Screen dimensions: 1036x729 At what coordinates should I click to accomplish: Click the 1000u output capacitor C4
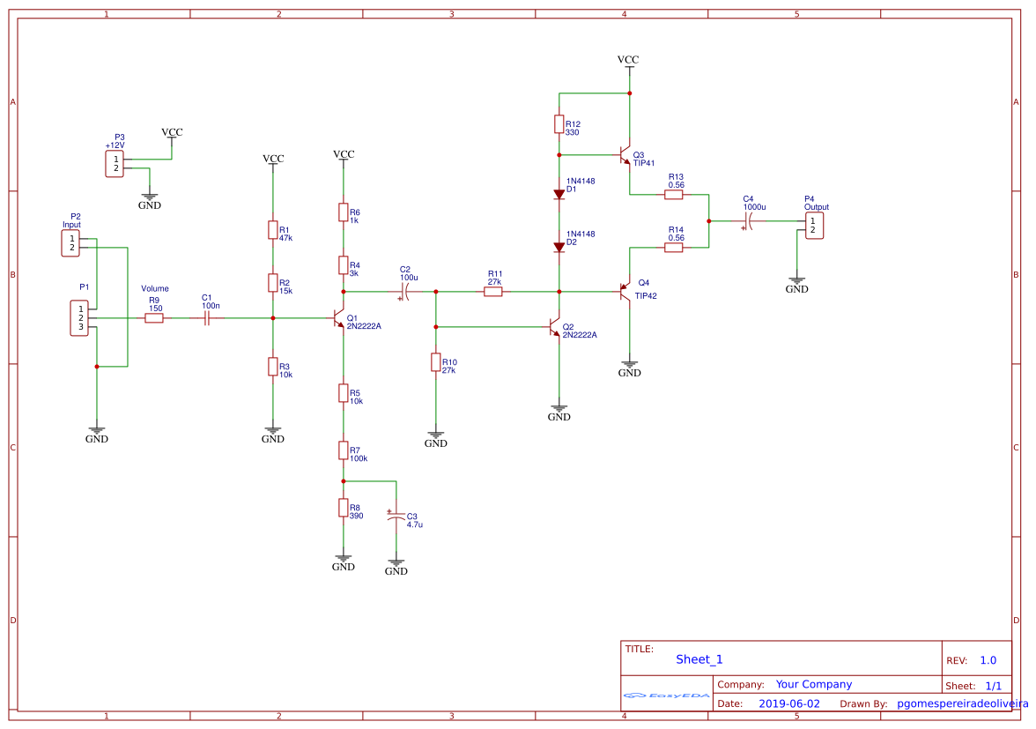coord(746,220)
